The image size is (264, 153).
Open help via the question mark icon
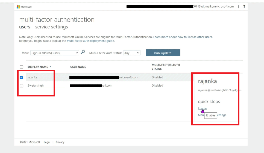244,7
